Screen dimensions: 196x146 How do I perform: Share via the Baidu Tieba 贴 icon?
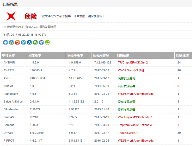(x=41, y=42)
